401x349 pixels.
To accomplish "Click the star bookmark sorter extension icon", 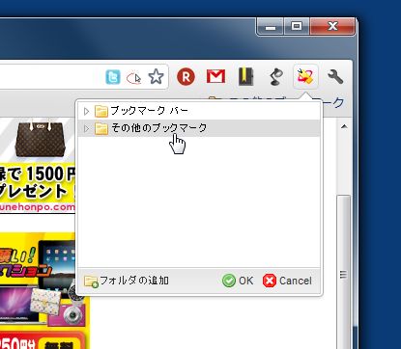I will pyautogui.click(x=305, y=76).
